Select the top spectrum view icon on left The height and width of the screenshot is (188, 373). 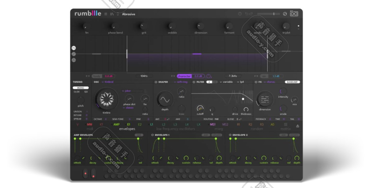(74, 48)
